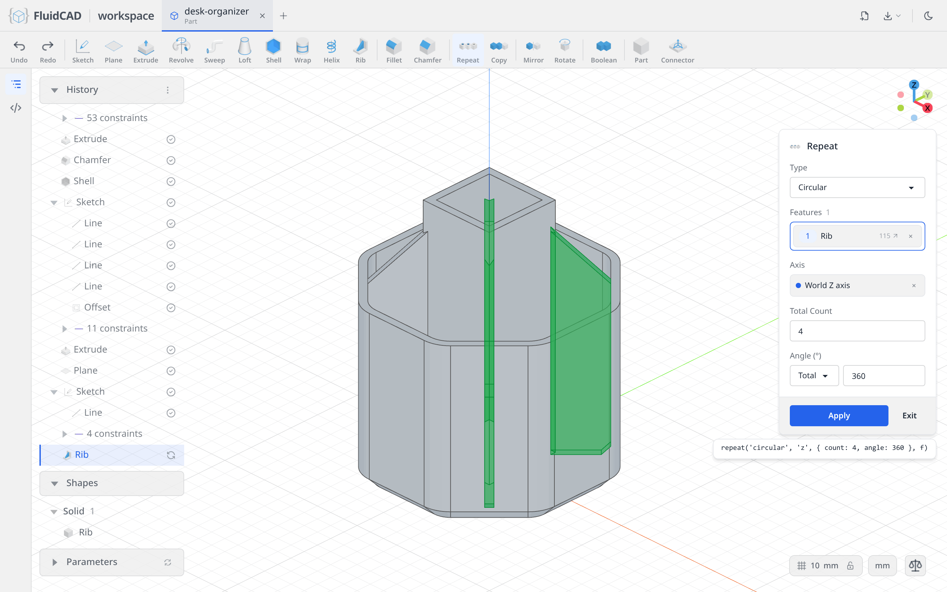Open a new tab with plus

pos(283,16)
